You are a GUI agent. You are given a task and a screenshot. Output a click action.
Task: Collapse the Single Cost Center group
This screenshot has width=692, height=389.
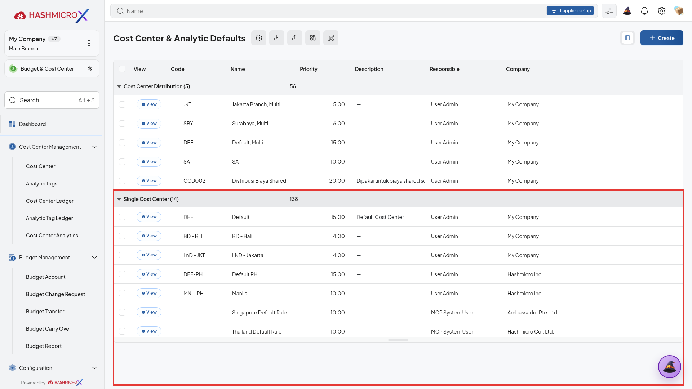point(119,199)
